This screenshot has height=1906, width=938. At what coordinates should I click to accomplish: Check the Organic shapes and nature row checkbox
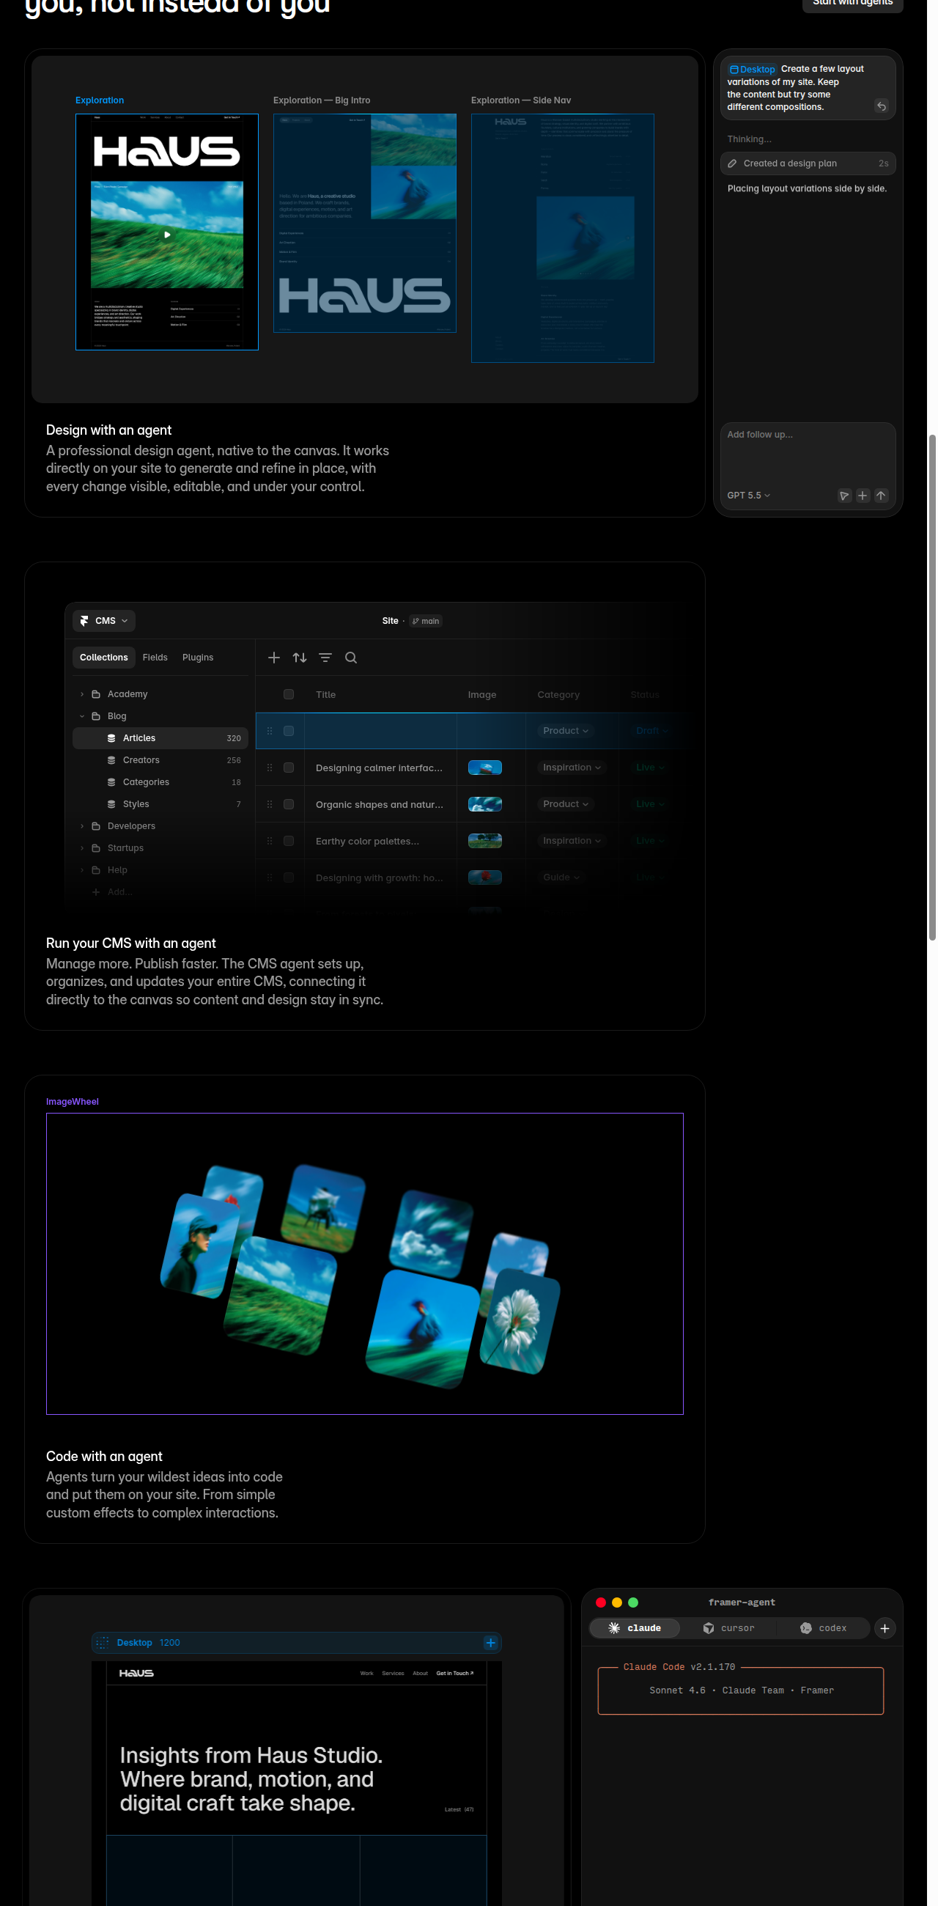tap(289, 804)
